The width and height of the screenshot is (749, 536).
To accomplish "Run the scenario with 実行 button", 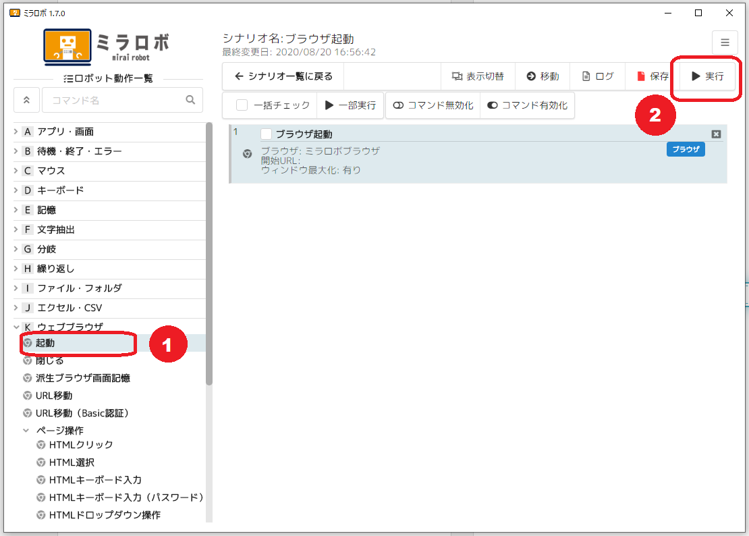I will pos(707,76).
